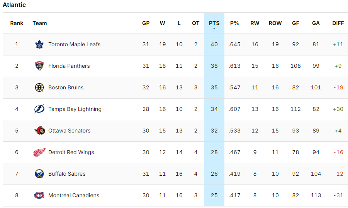Open the Toronto Maple Leafs team link

(x=74, y=44)
